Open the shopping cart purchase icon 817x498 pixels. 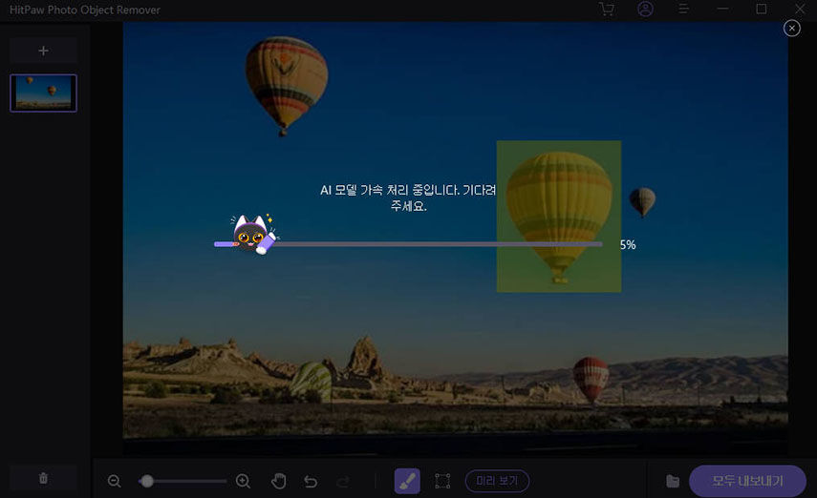tap(606, 10)
